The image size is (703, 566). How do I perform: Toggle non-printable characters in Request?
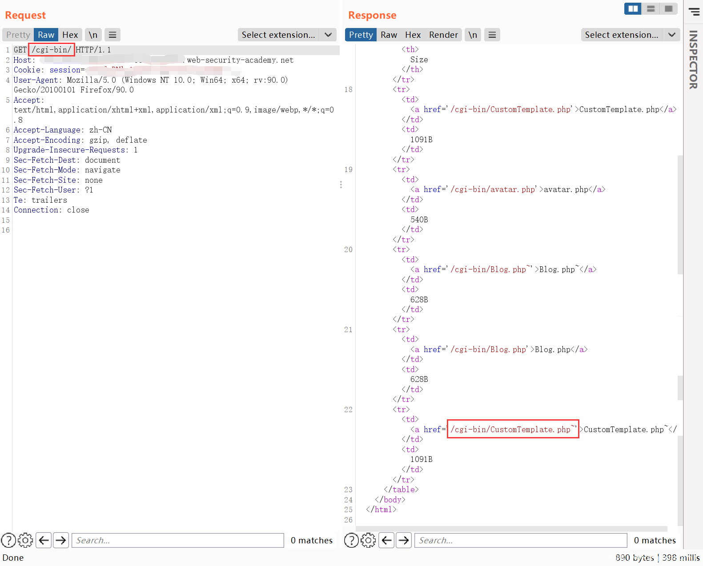(x=93, y=35)
